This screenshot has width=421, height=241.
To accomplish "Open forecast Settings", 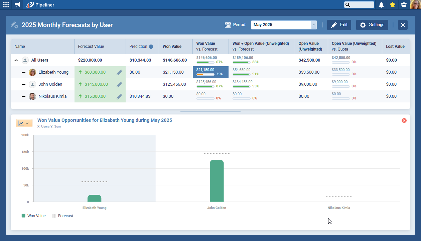I will [372, 25].
